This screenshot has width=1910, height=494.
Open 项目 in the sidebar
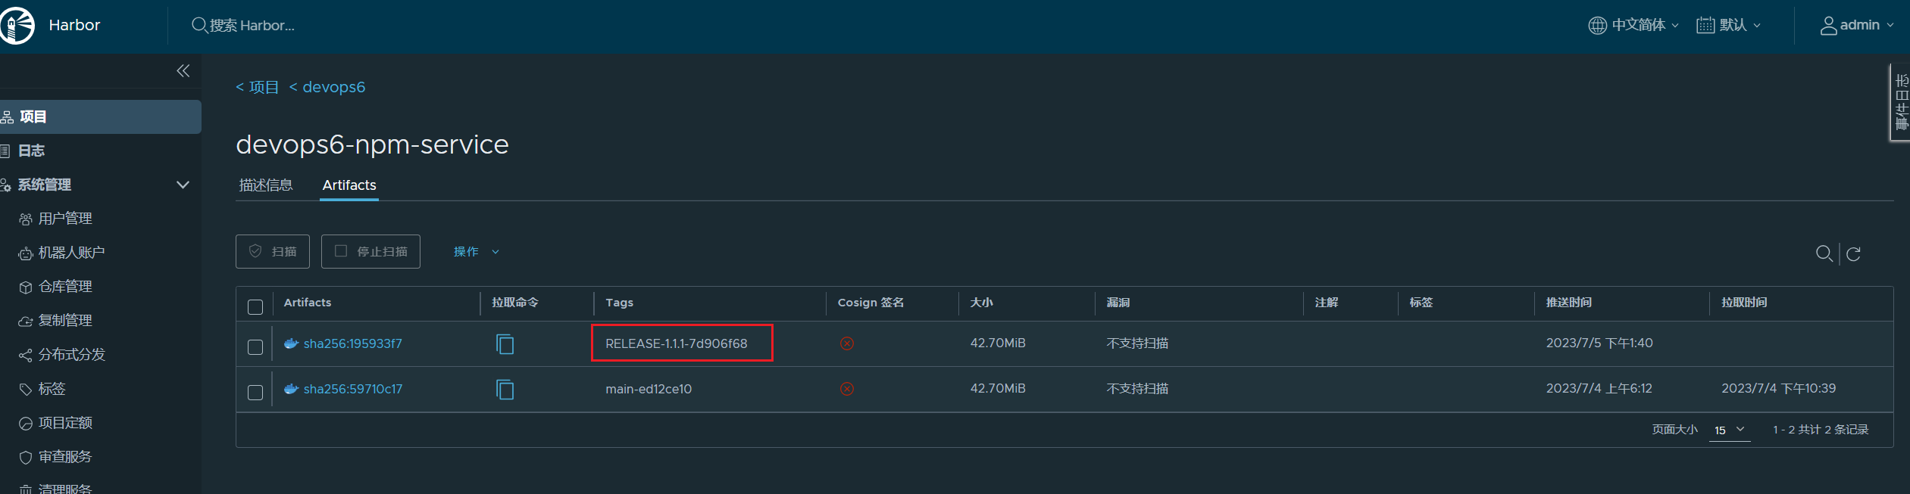click(101, 117)
